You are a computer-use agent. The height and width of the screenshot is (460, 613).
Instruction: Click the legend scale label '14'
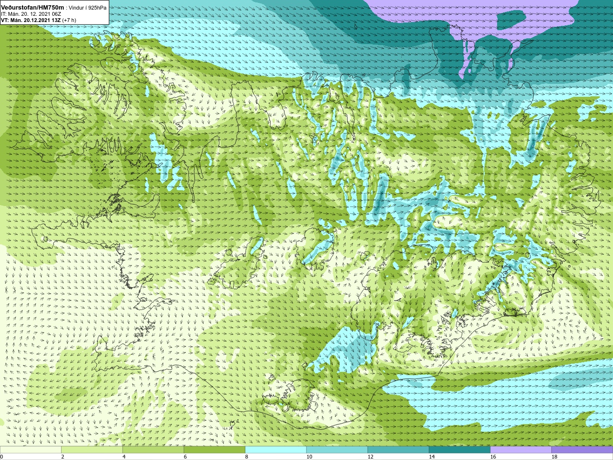(432, 457)
